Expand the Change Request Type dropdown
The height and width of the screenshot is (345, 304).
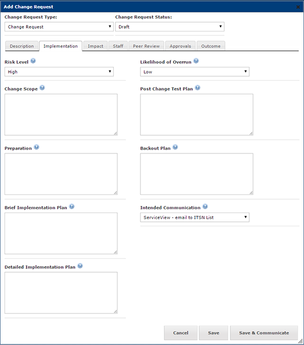pos(59,26)
